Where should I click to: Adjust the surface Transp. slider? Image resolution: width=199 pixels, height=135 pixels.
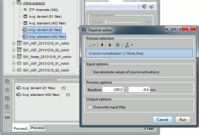pyautogui.click(x=106, y=22)
